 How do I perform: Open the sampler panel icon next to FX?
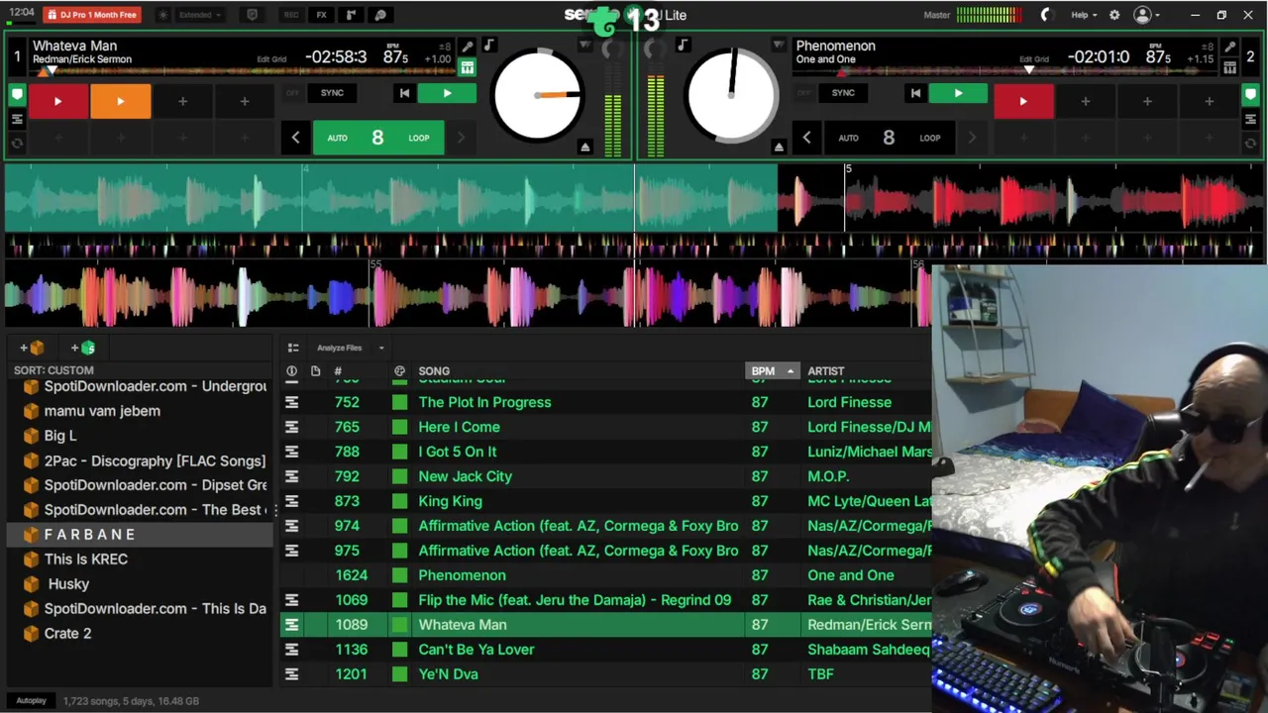coord(351,15)
